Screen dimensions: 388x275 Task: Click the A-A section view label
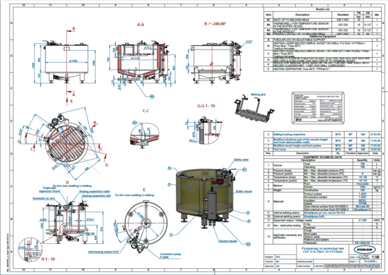pyautogui.click(x=140, y=25)
